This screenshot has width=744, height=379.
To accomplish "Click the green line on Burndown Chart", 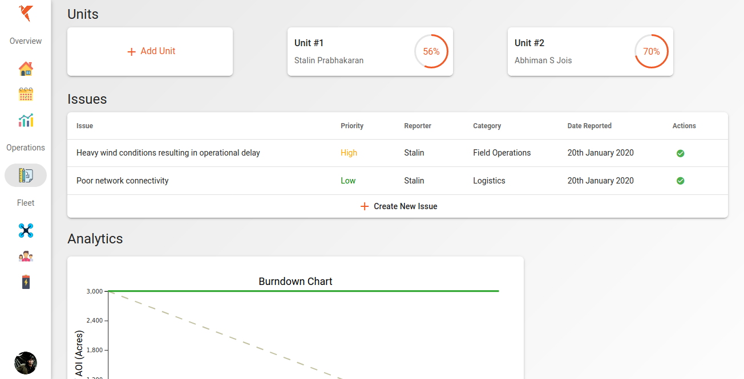I will [x=304, y=291].
